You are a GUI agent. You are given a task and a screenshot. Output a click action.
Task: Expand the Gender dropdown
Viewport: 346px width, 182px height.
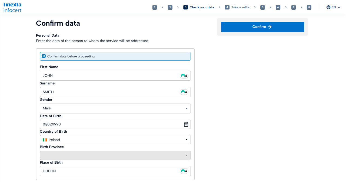pos(187,108)
